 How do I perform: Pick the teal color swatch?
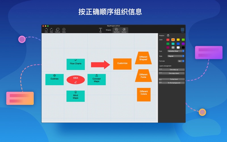point(173,44)
